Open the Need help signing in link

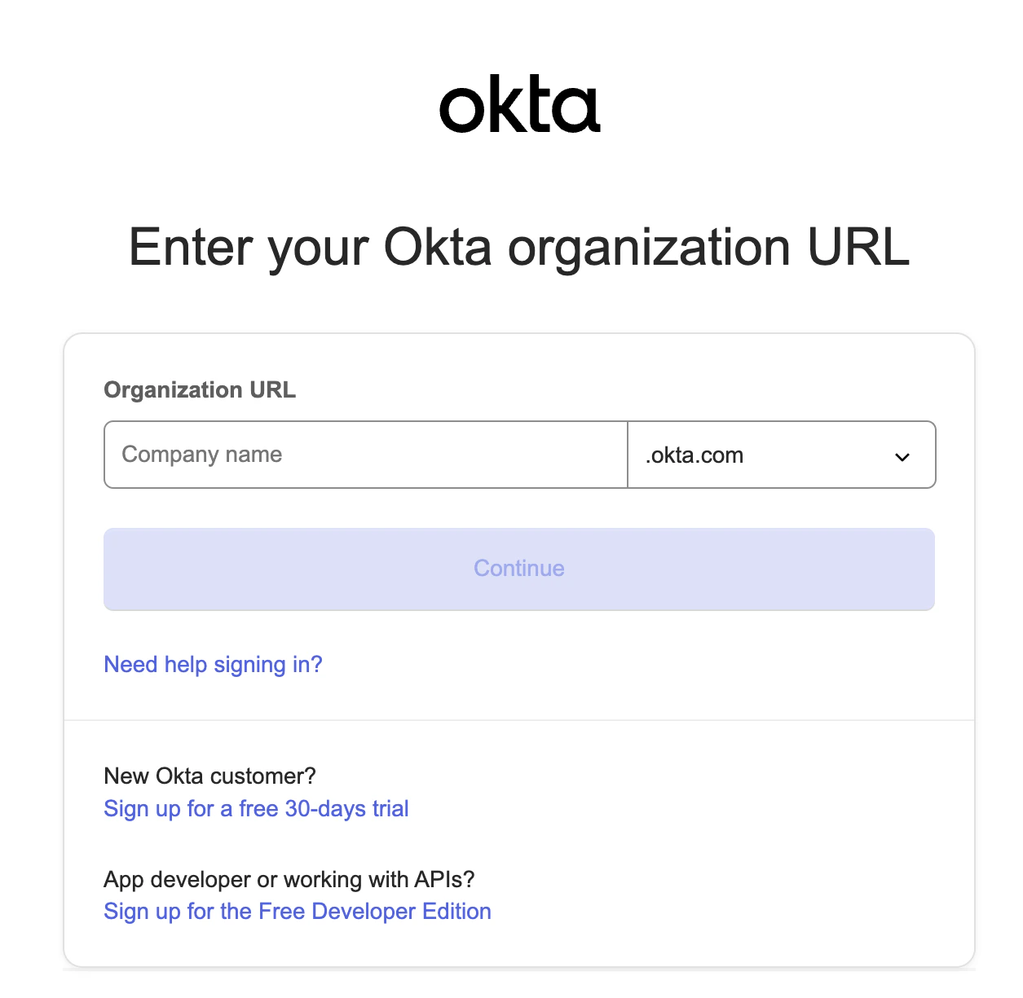tap(213, 665)
